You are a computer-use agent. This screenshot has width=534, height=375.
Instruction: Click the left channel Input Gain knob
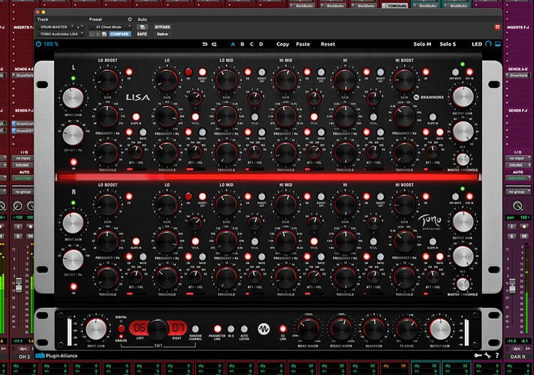73,98
